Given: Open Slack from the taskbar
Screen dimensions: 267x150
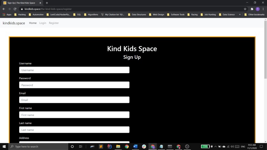Looking at the screenshot, I should coord(144,146).
